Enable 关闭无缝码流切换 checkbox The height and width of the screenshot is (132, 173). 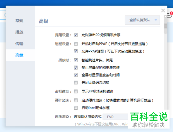tap(76, 82)
